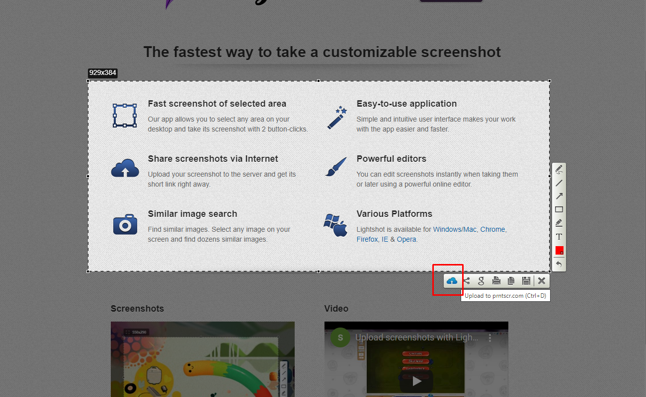
Task: Share the screenshot on social networks
Action: (x=466, y=281)
